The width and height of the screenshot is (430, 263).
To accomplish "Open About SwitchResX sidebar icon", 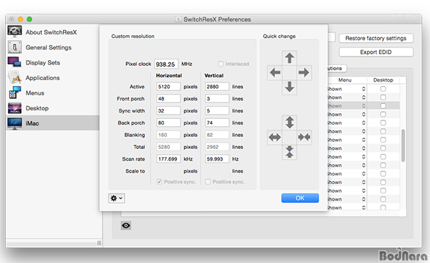I will tap(14, 32).
